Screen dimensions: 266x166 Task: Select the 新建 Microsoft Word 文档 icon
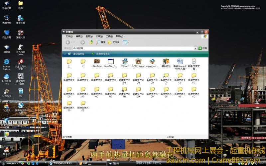coord(180,61)
